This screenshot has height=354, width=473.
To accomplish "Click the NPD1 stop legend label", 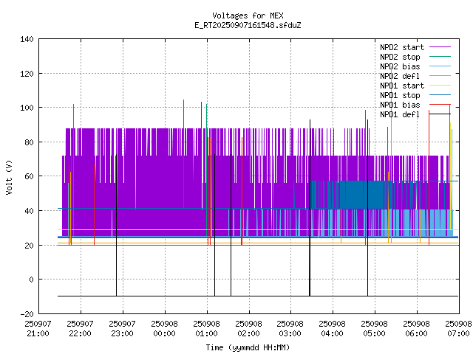I will point(400,95).
